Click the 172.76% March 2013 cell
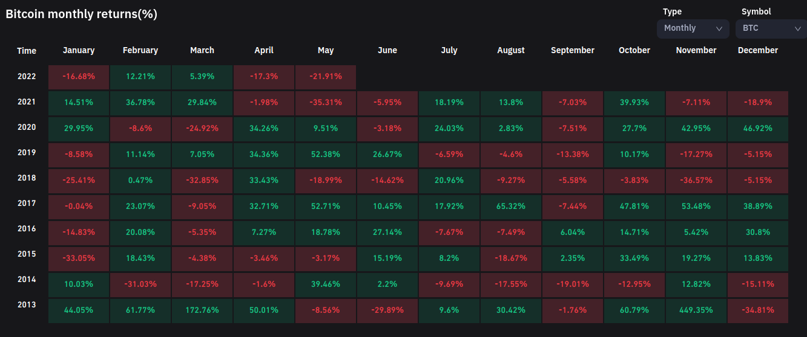The height and width of the screenshot is (337, 807). click(x=202, y=310)
